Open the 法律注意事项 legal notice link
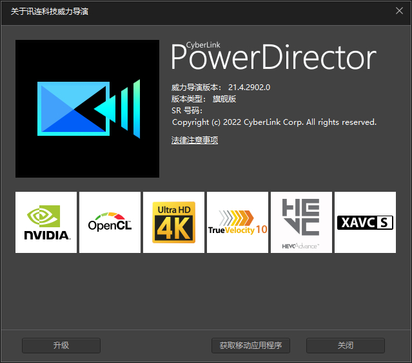 click(x=195, y=140)
